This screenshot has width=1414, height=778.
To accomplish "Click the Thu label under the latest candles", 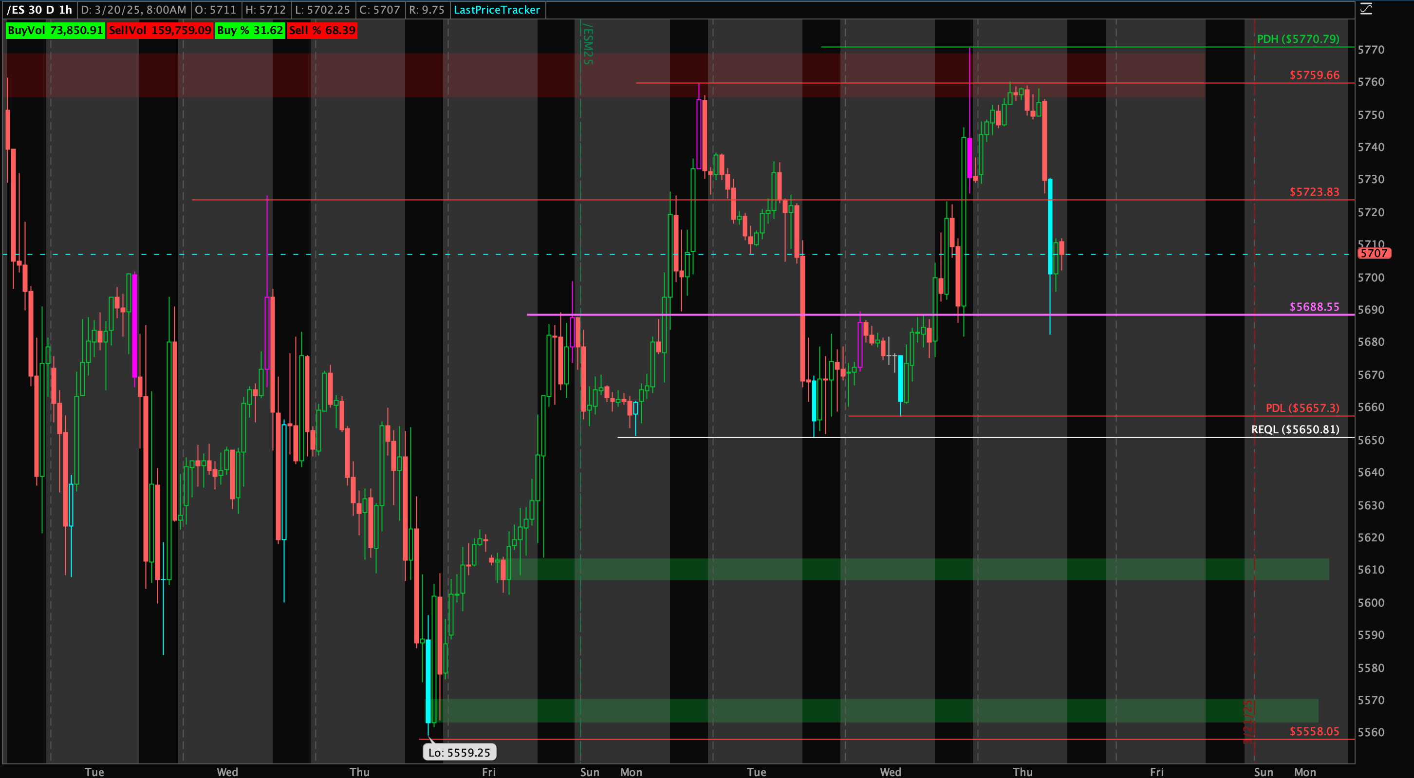I will click(1022, 771).
